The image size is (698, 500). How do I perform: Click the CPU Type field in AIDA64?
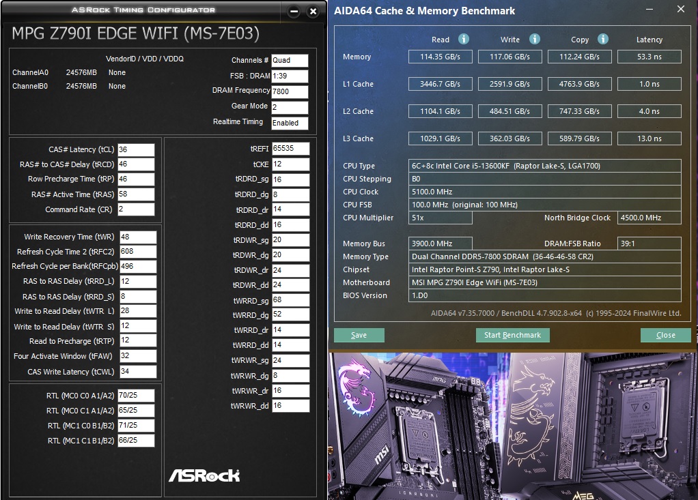[545, 166]
